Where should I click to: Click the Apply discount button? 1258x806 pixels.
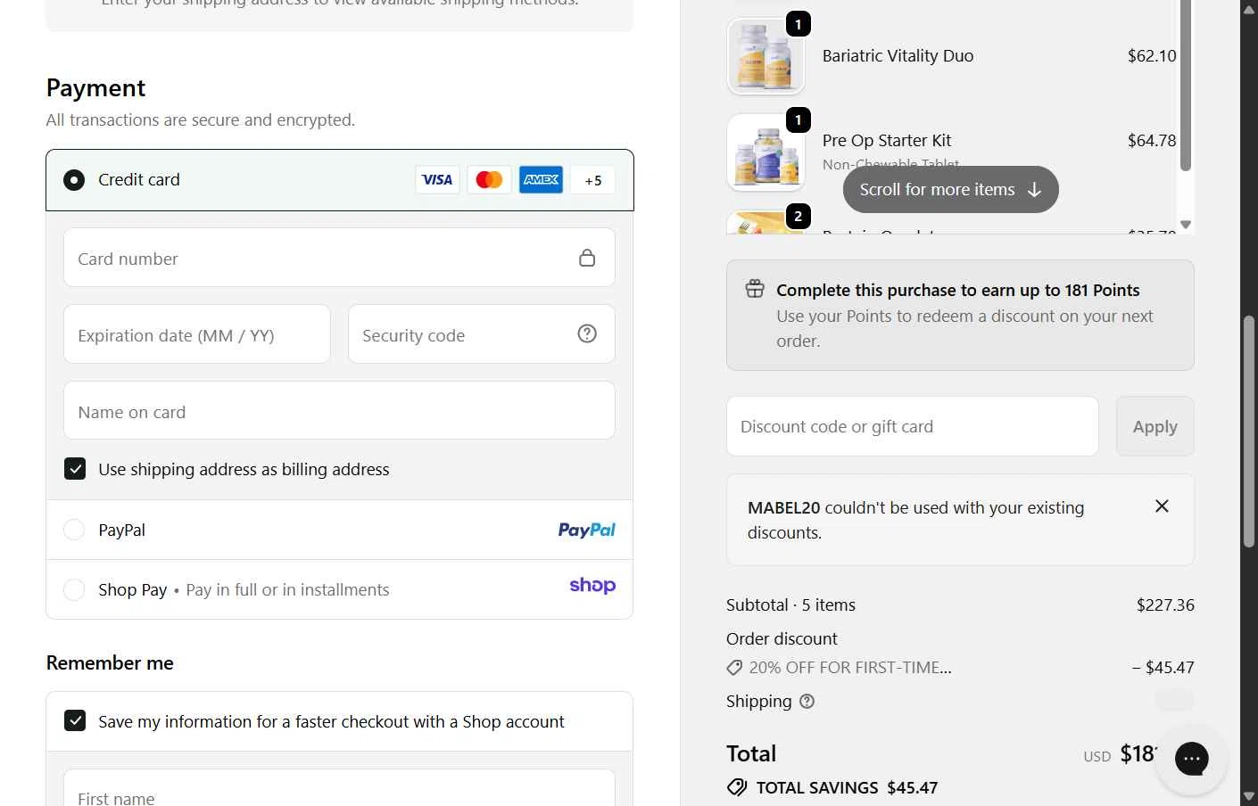pos(1155,426)
